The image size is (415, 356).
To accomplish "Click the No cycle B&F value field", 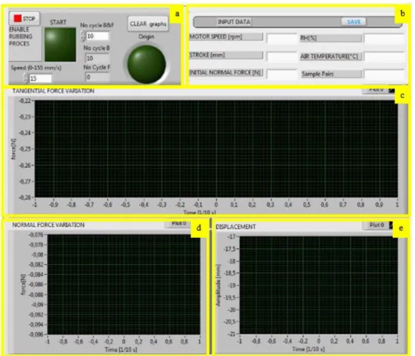I will point(97,36).
